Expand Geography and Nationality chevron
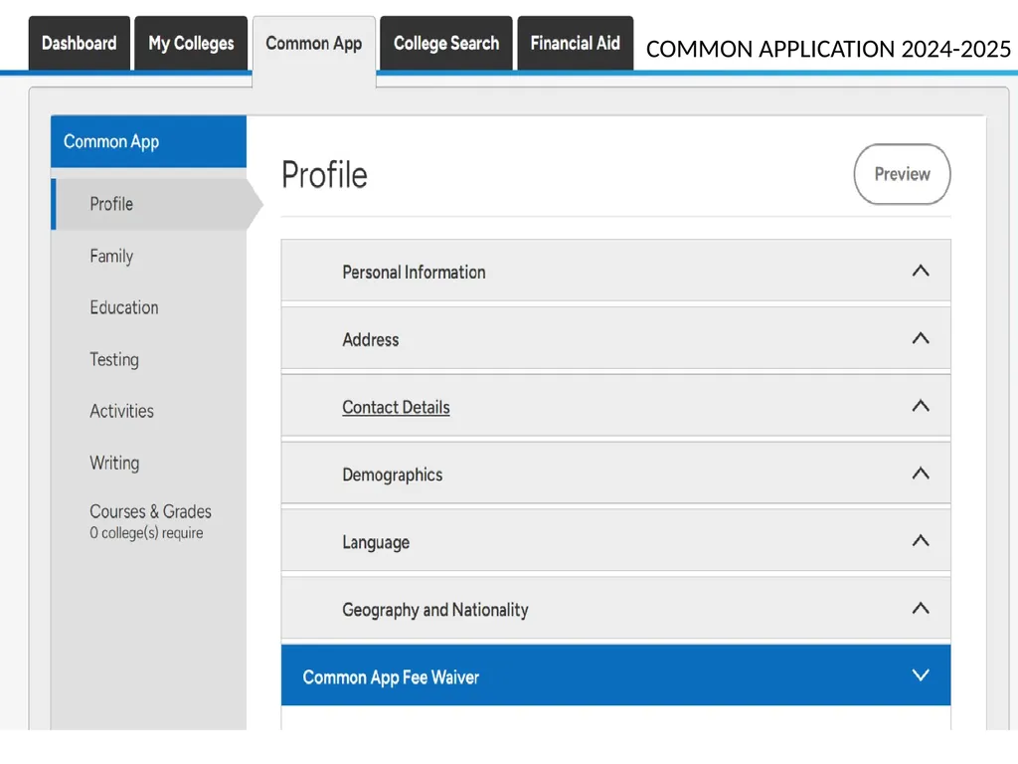Viewport: 1018px width, 764px height. 921,608
